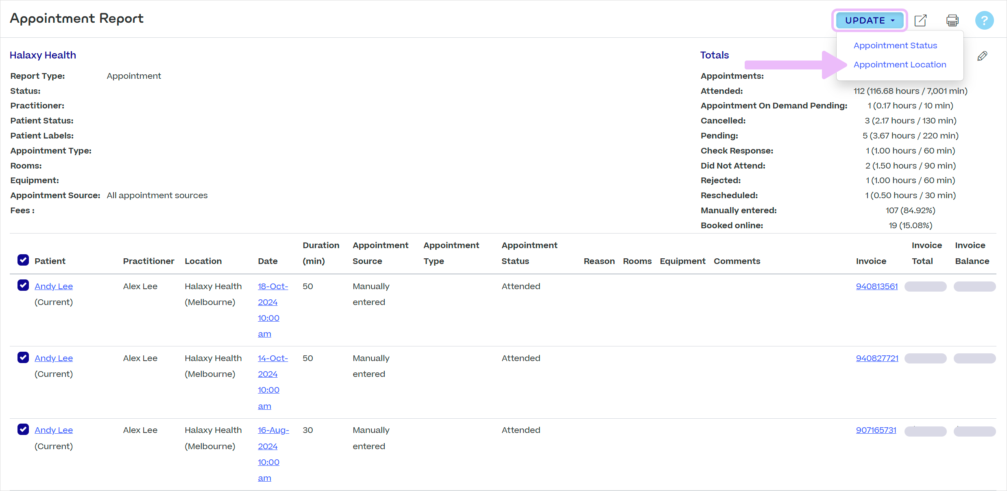Uncheck the 16-Aug appointment row checkbox
The height and width of the screenshot is (491, 1007).
coord(23,429)
